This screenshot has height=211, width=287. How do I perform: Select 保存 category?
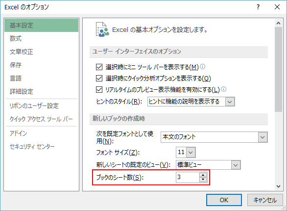click(41, 65)
